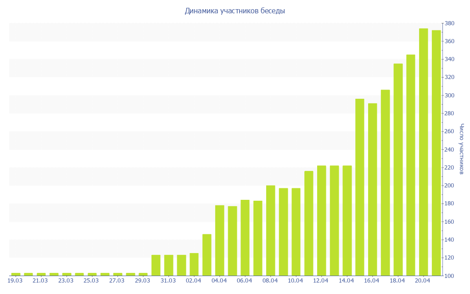Viewport: 470px width, 294px height.
Task: Select the short bar at 19.03
Action: tap(16, 274)
